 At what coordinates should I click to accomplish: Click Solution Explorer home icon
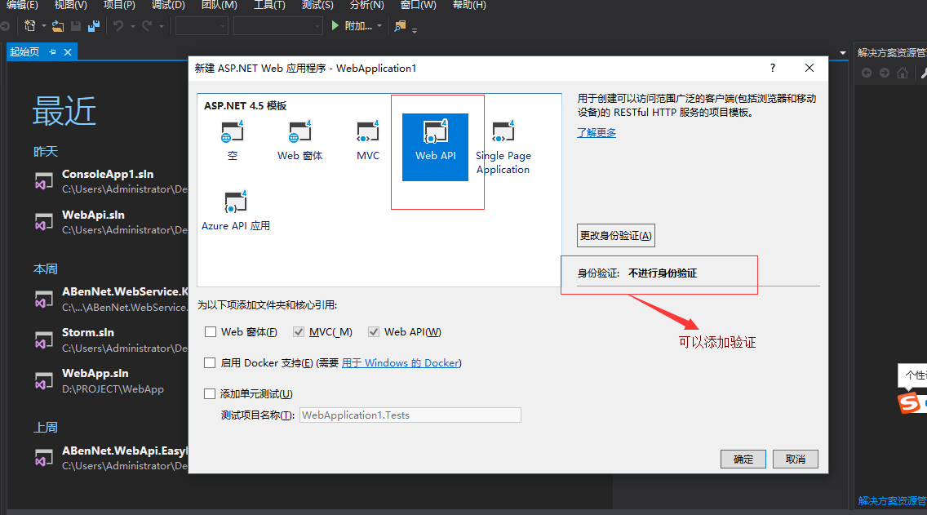tap(903, 73)
